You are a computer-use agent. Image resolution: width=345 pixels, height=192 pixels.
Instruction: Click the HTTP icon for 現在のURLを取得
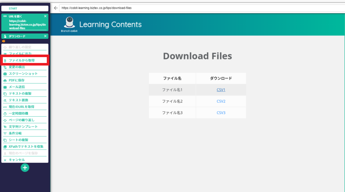click(5, 107)
